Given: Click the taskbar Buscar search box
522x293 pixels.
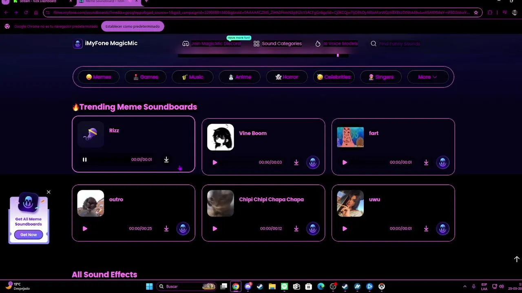Looking at the screenshot, I should coord(187,286).
